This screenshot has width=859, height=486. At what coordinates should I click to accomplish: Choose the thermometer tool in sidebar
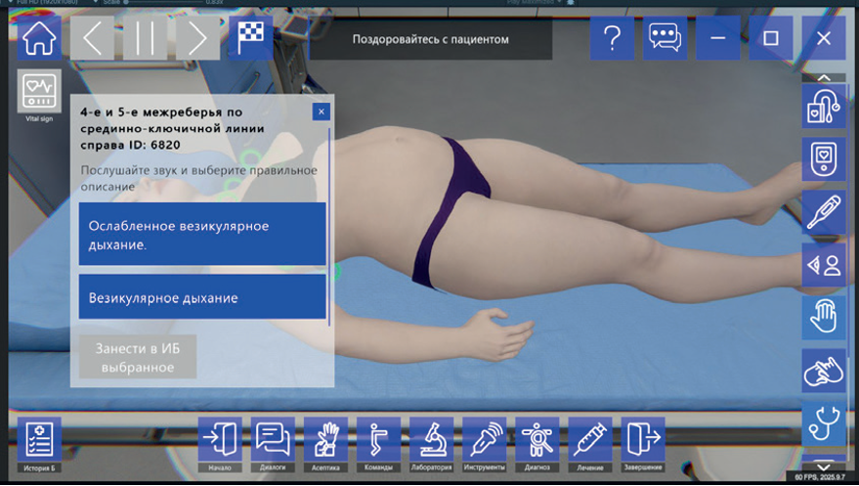(x=824, y=212)
